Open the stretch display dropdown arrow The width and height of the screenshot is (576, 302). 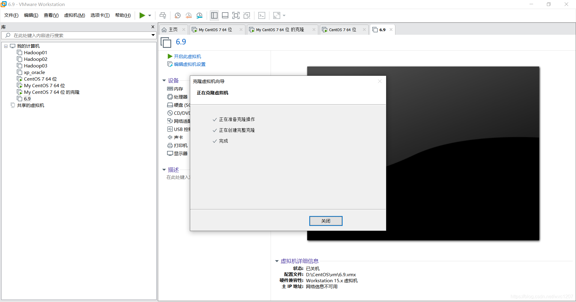284,16
